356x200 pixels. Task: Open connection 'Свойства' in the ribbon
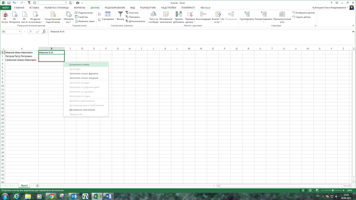point(81,17)
